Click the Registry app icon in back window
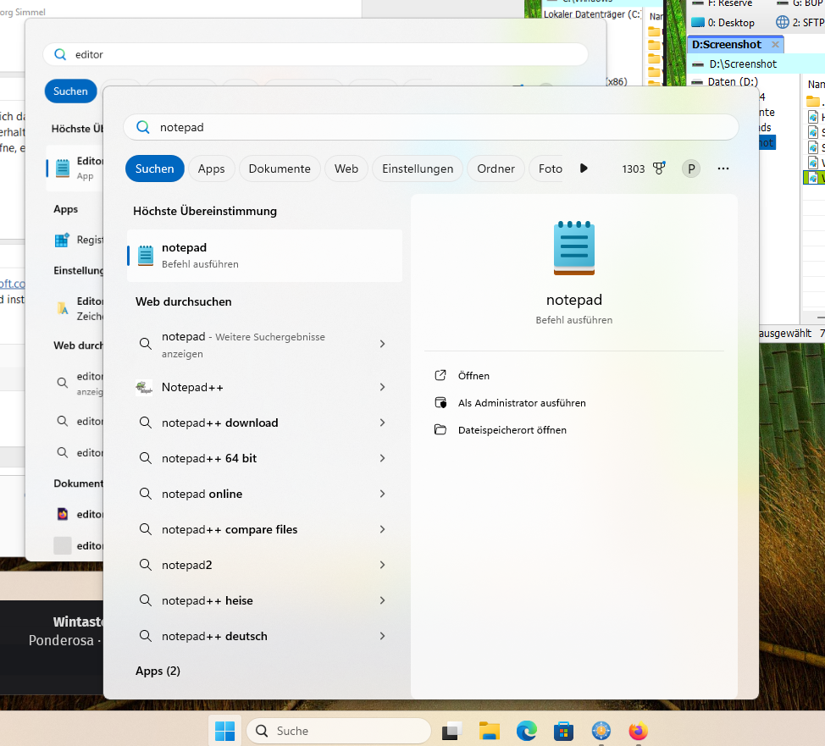This screenshot has width=825, height=746. point(62,240)
